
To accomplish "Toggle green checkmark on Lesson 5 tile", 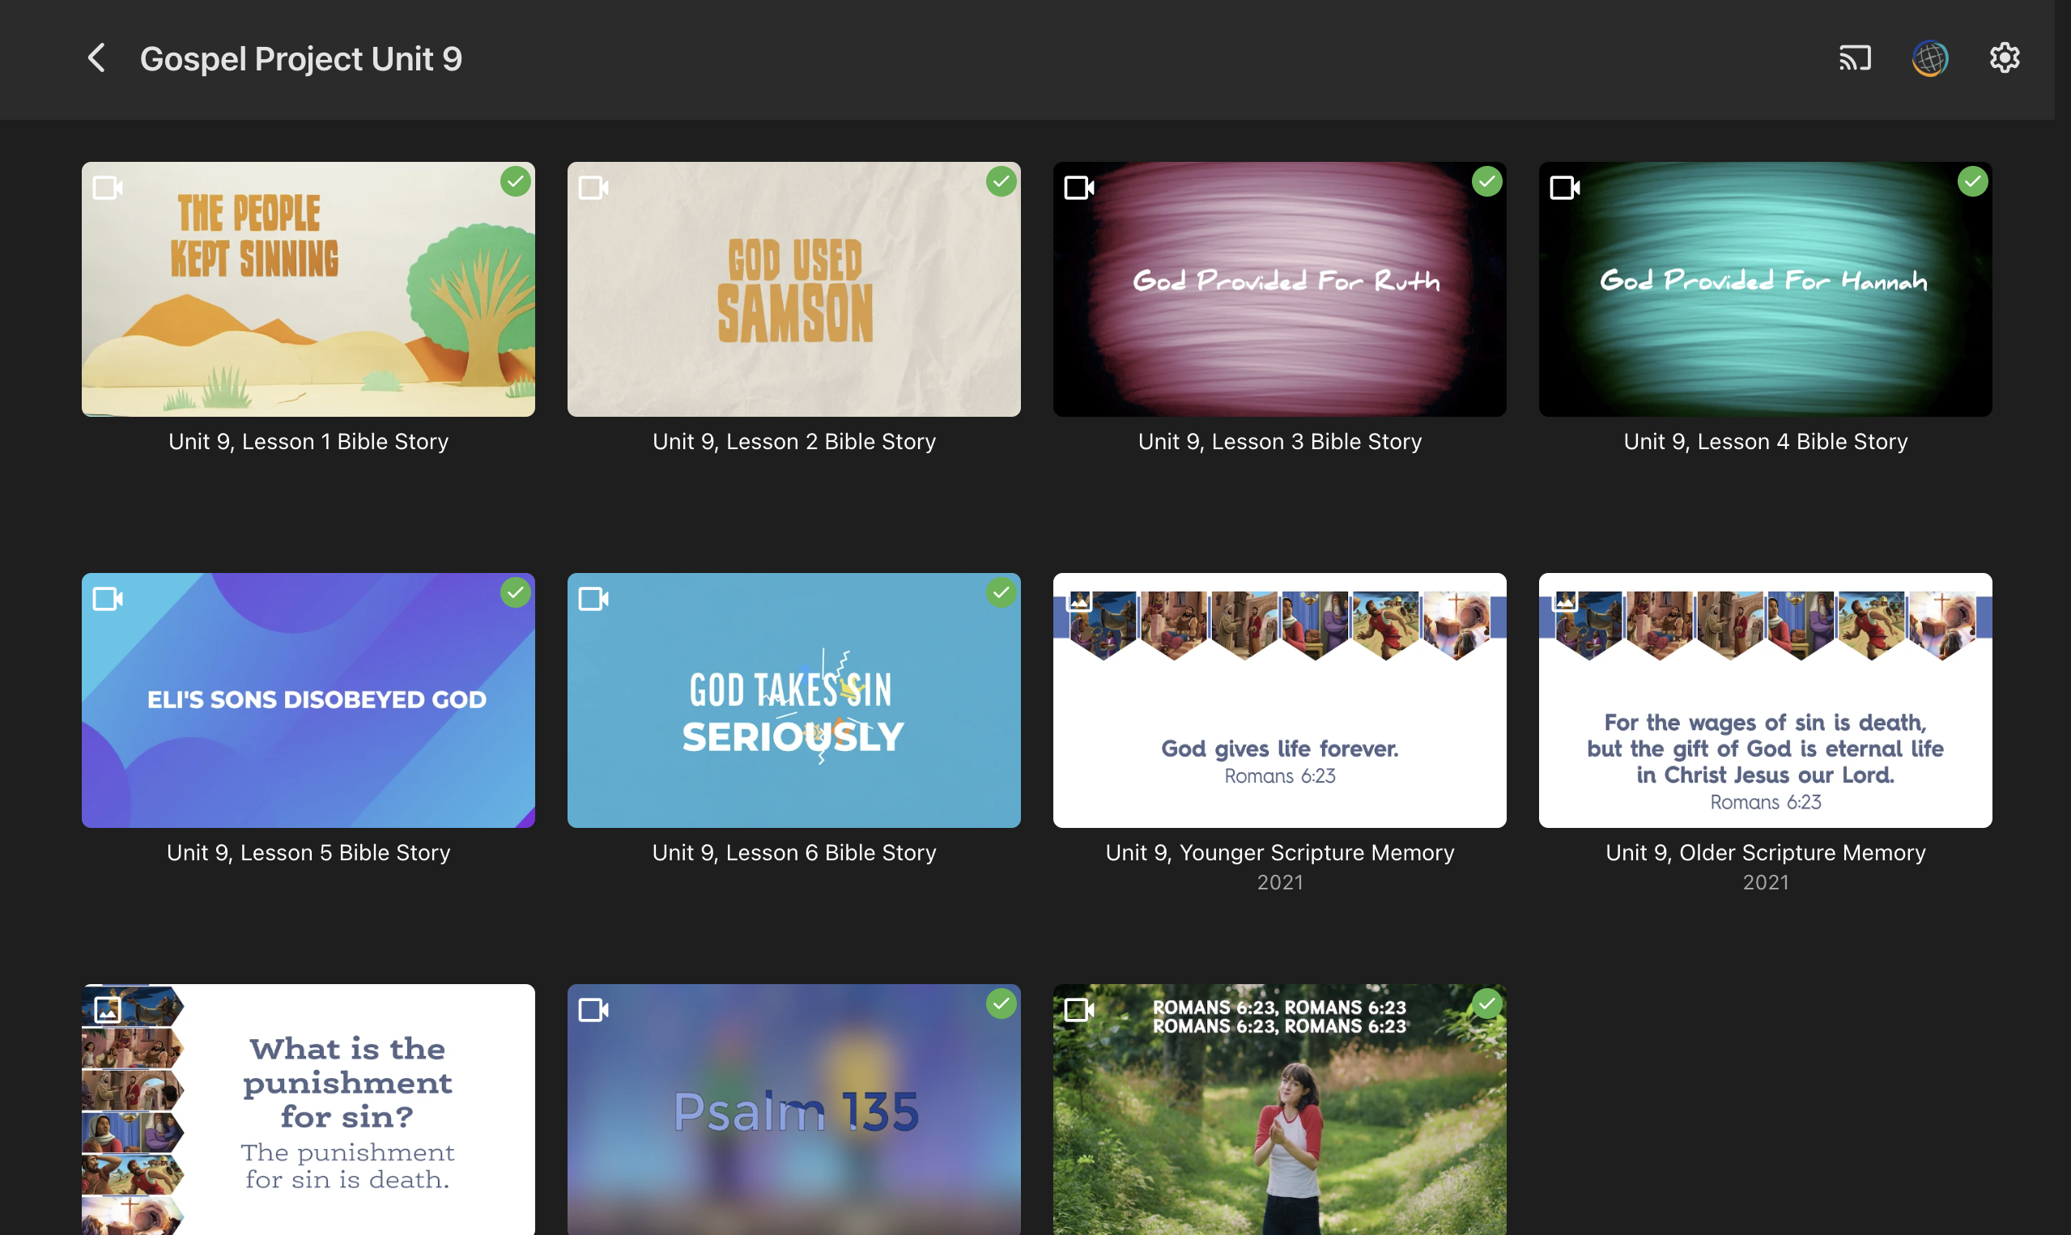I will coord(515,592).
